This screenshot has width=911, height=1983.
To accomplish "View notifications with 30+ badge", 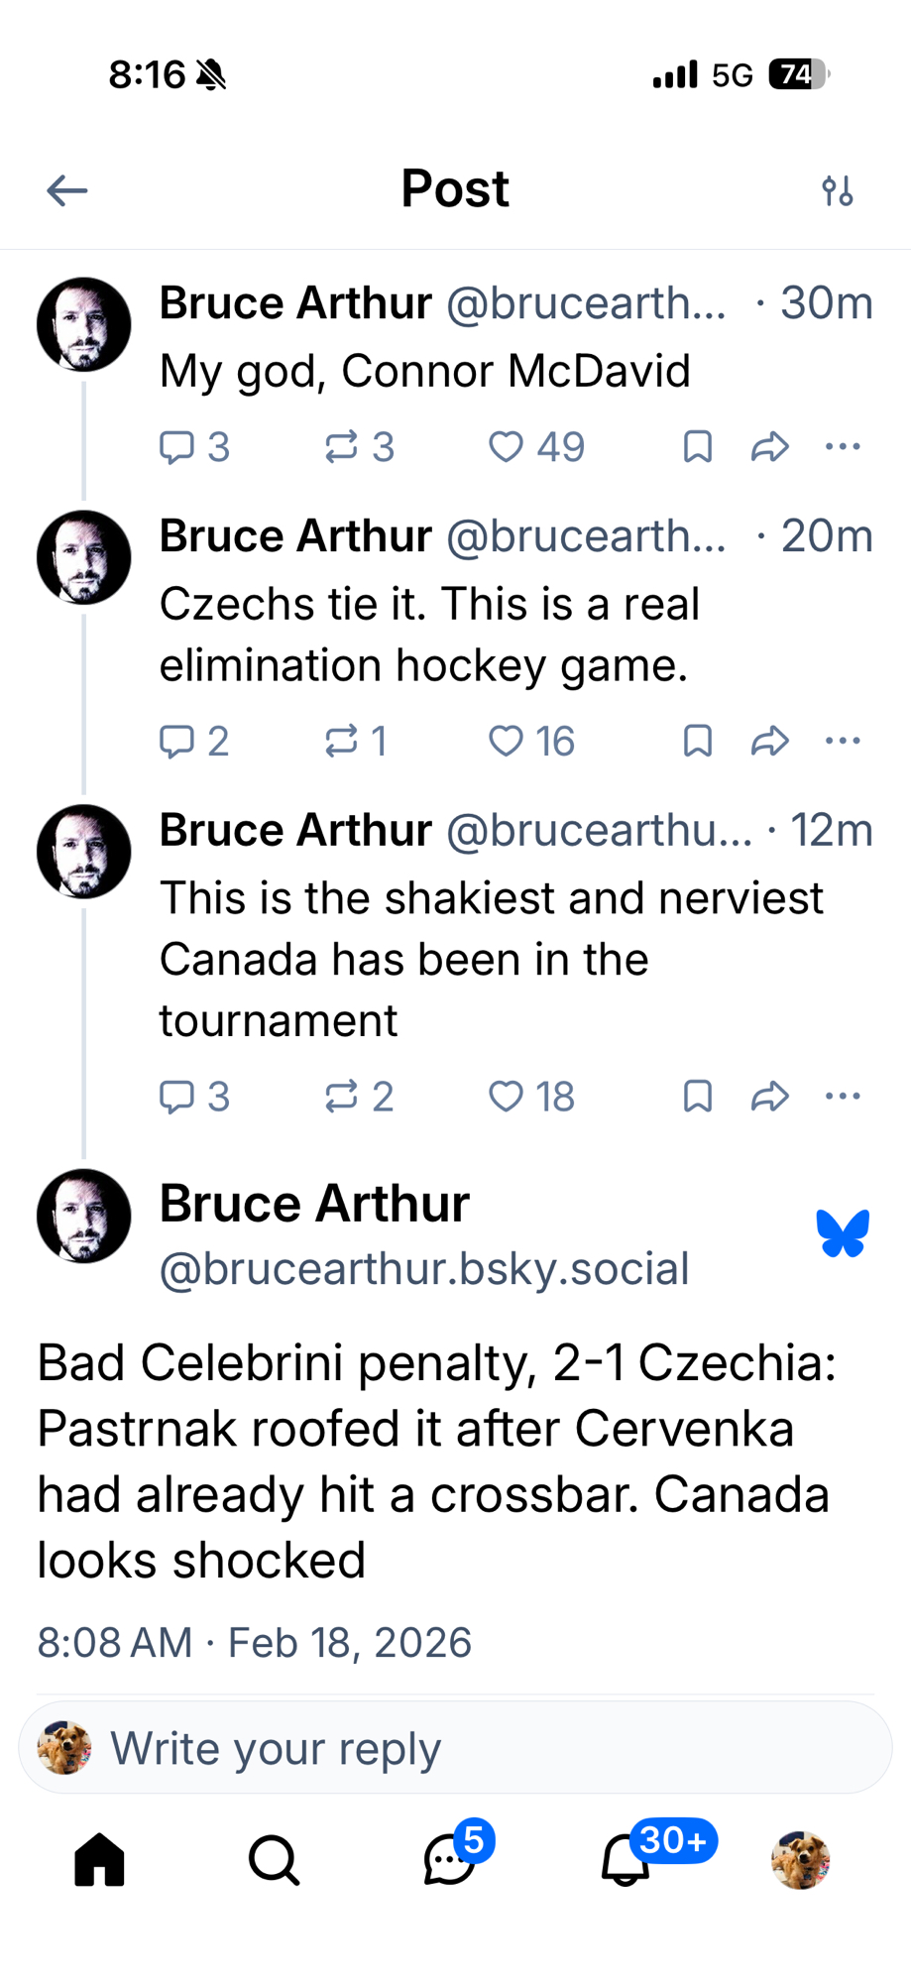I will (626, 1859).
